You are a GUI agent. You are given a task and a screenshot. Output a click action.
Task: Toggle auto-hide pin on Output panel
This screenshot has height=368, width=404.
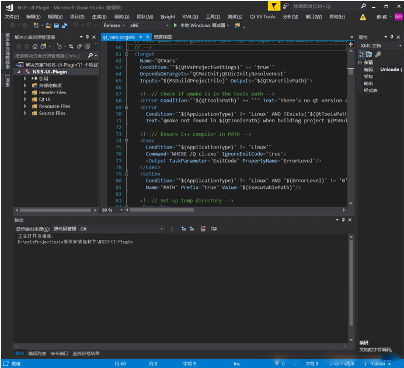coord(343,220)
